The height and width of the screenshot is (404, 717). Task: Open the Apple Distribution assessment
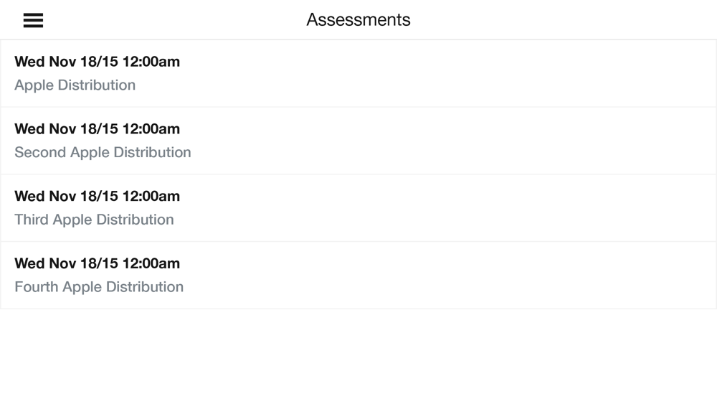[358, 73]
